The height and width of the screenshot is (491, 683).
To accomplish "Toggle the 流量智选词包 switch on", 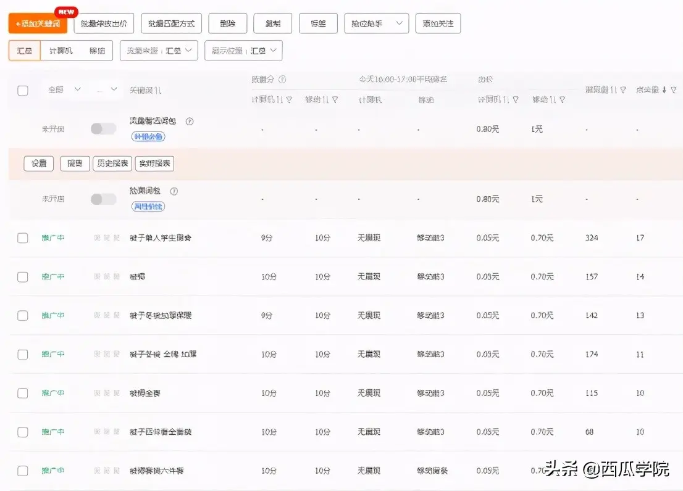I will click(x=103, y=129).
